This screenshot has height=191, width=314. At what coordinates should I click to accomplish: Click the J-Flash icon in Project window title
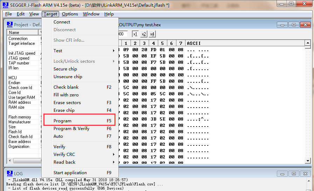pyautogui.click(x=9, y=25)
